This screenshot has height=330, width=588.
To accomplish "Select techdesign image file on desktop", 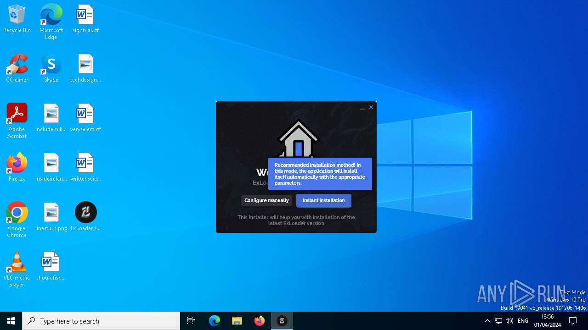I will tap(85, 69).
